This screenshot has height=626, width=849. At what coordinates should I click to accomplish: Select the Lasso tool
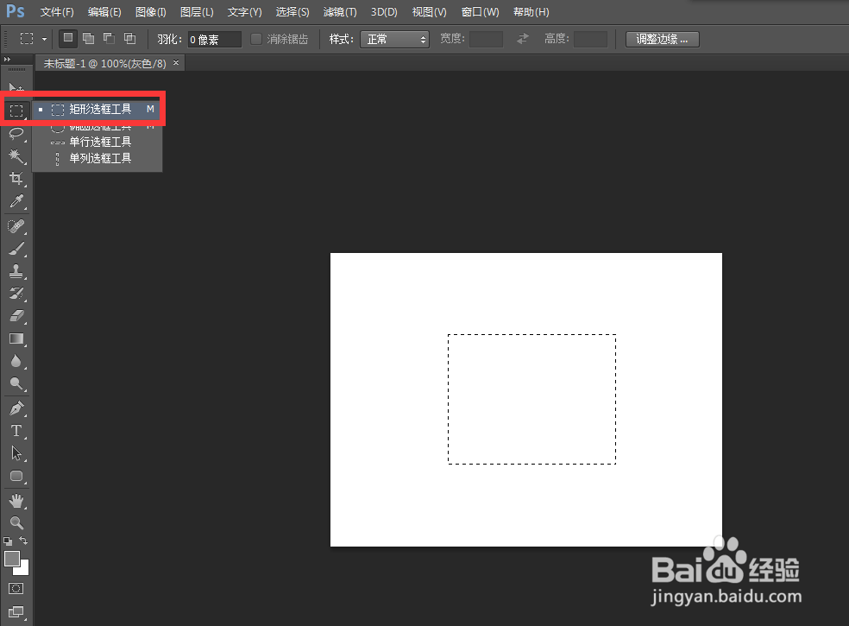[16, 133]
